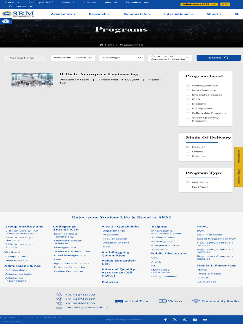Click the Program Name input field

pyautogui.click(x=24, y=58)
